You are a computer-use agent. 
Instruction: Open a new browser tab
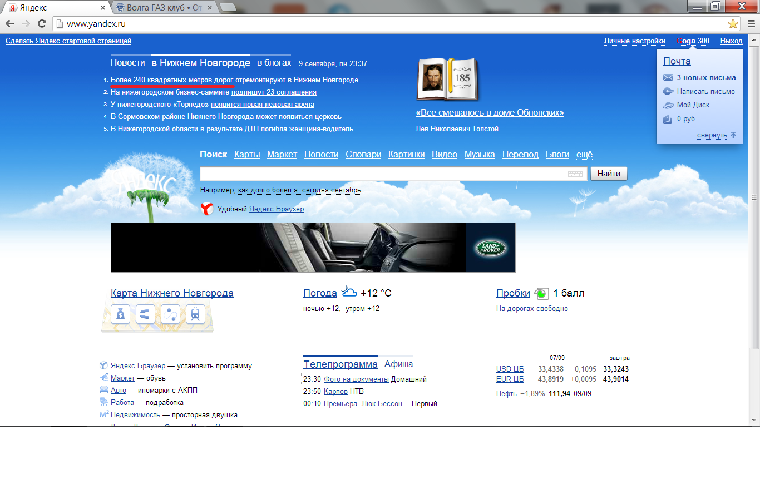click(228, 7)
